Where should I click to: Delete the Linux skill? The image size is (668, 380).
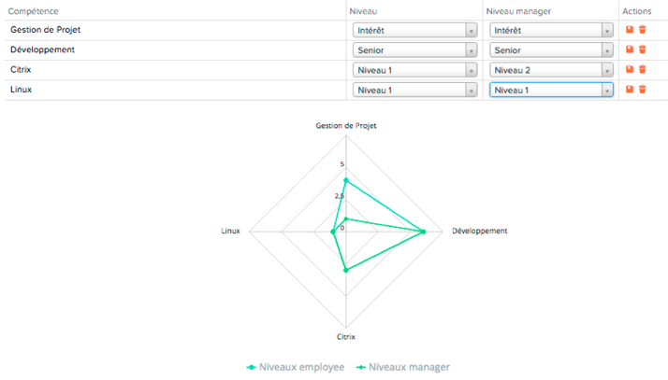tap(643, 90)
